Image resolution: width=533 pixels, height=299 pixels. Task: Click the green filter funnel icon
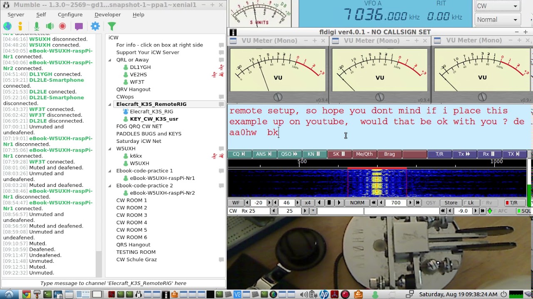click(112, 26)
